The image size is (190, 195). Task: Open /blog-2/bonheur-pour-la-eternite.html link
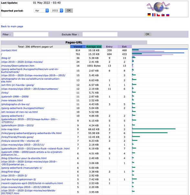tap(24, 158)
